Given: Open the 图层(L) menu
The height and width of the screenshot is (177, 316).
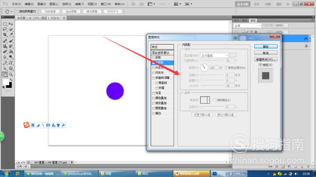Looking at the screenshot, I should coord(54,4).
